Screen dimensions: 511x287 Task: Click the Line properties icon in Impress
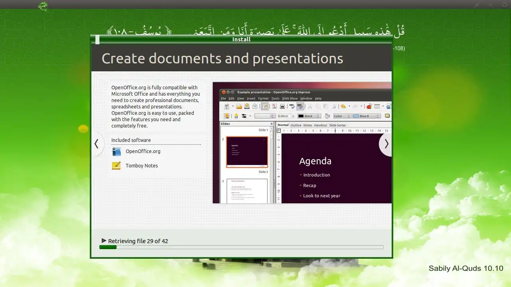236,116
